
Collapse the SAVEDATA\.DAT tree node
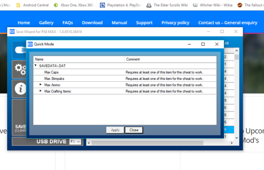click(36, 65)
